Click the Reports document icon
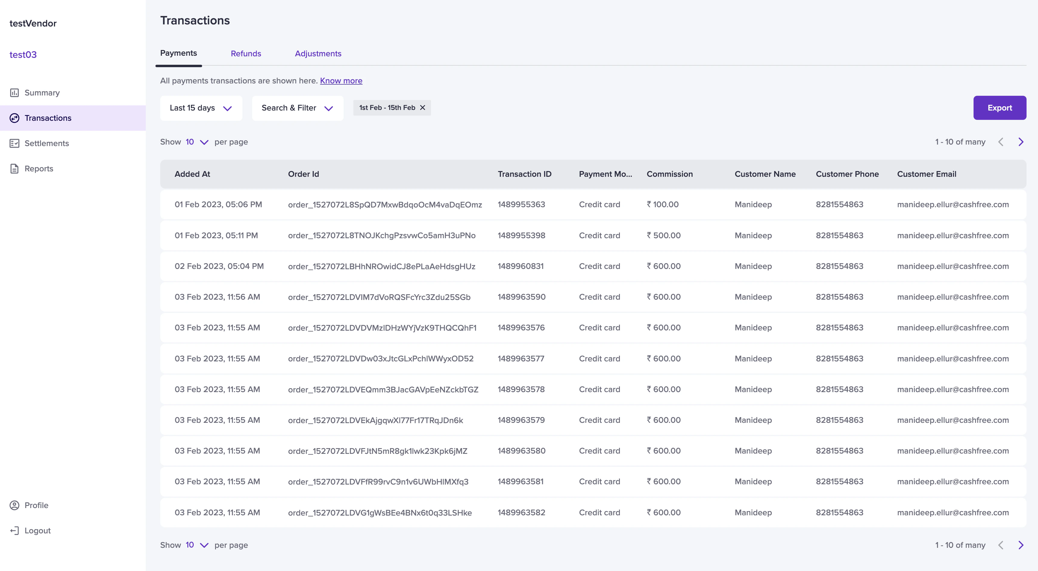Viewport: 1038px width, 571px height. pos(14,169)
